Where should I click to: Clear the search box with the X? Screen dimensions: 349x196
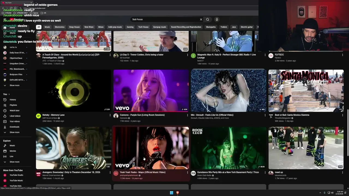(201, 19)
